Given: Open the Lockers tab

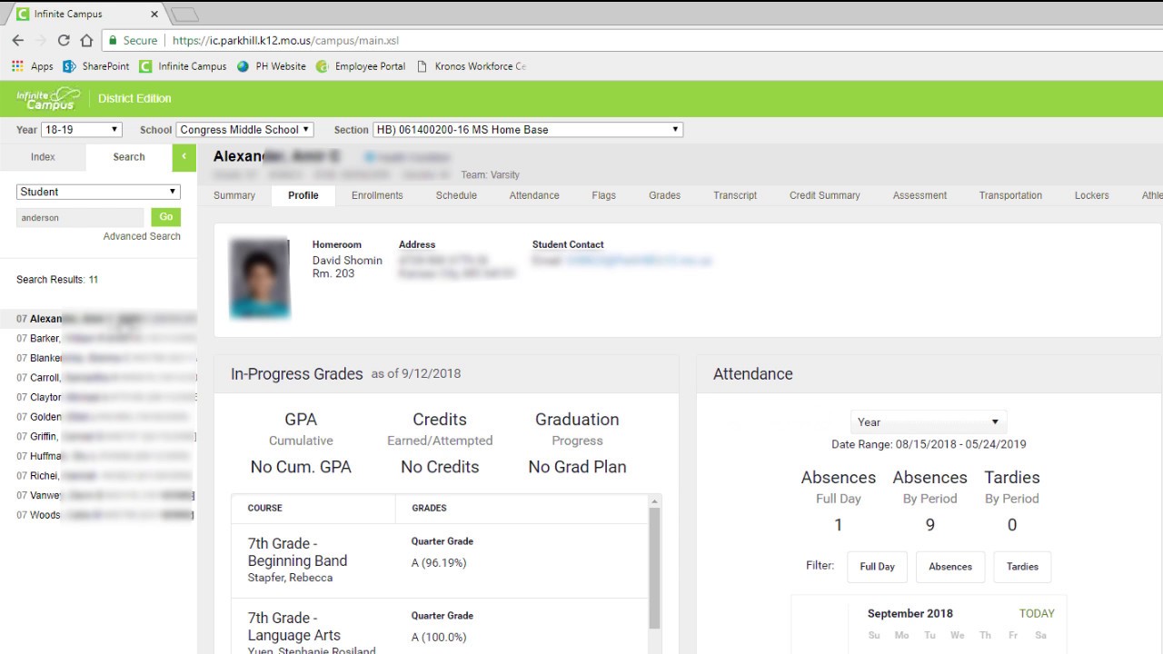Looking at the screenshot, I should click(1091, 195).
